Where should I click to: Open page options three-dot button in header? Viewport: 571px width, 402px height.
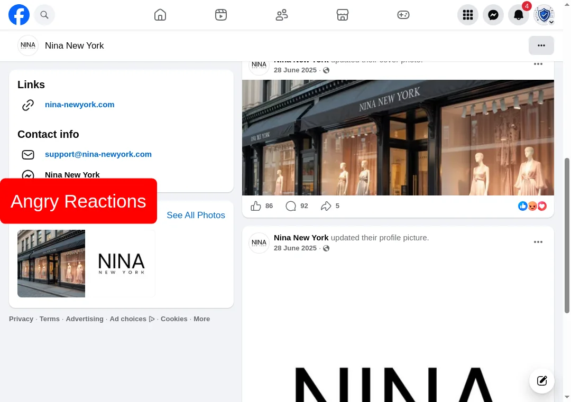(541, 45)
